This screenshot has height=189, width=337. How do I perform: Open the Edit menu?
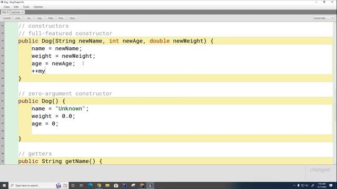16,7
